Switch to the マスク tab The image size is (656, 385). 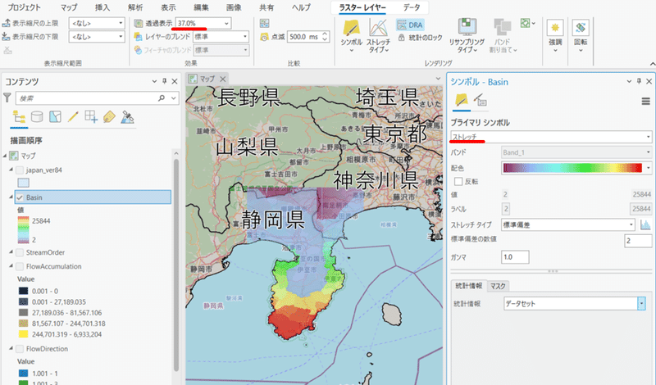(498, 286)
